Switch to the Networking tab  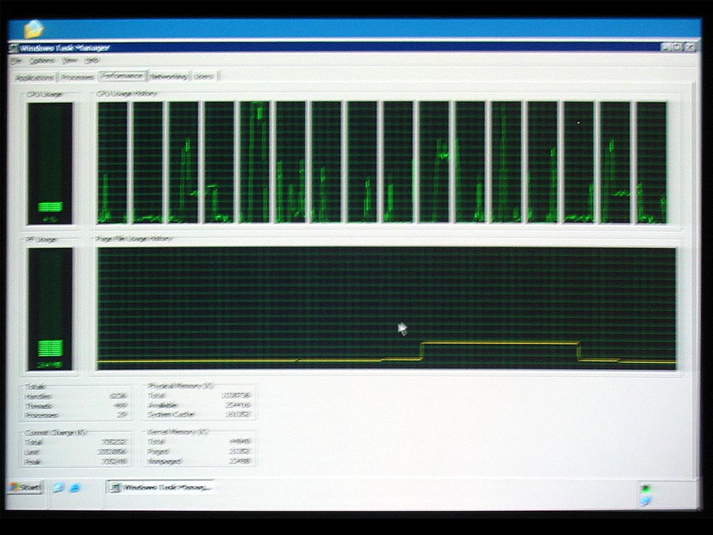pyautogui.click(x=169, y=77)
